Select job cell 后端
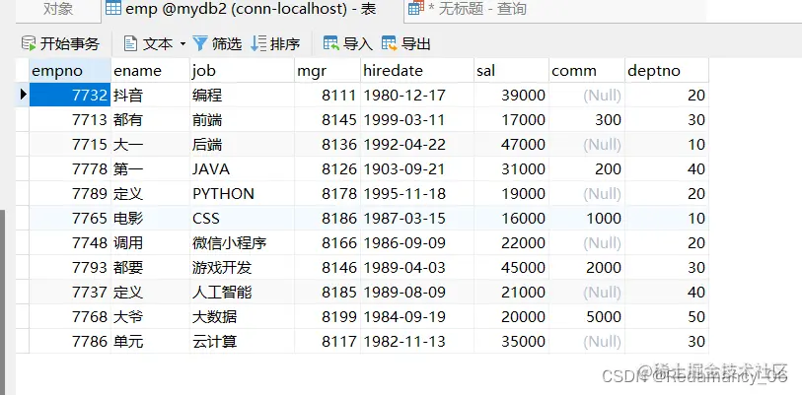This screenshot has height=395, width=802. click(x=243, y=144)
